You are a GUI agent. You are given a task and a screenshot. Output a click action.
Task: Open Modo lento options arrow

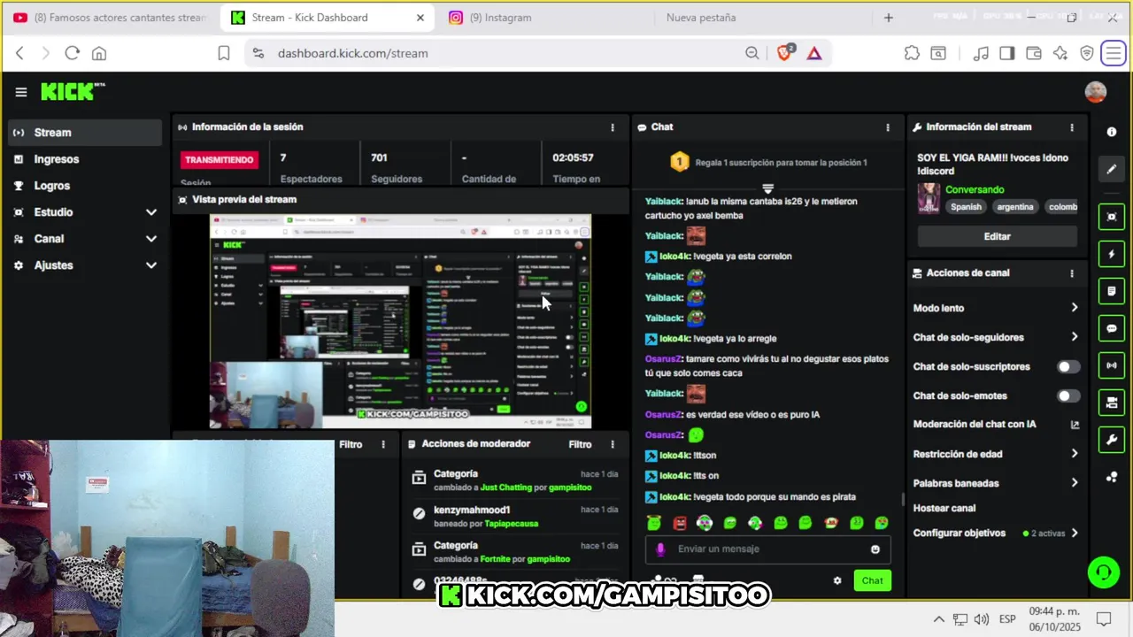(x=1075, y=308)
